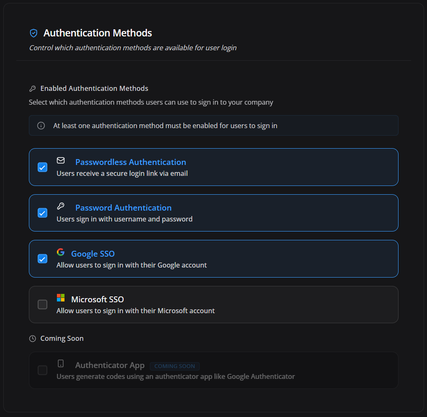Click the Google SSO title text

click(x=93, y=254)
